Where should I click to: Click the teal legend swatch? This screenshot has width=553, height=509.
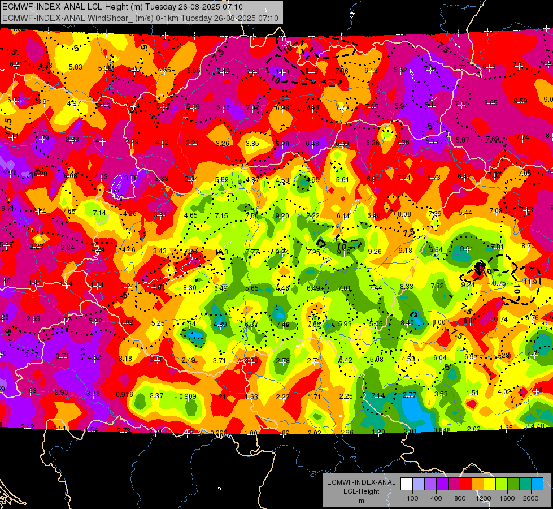(x=525, y=484)
